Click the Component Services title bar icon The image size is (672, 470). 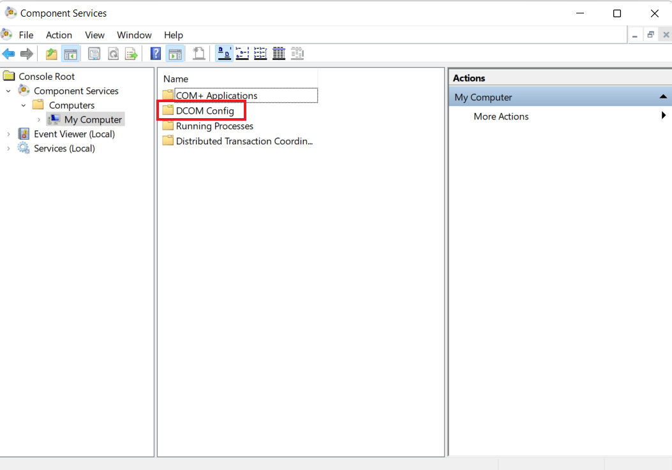coord(11,13)
